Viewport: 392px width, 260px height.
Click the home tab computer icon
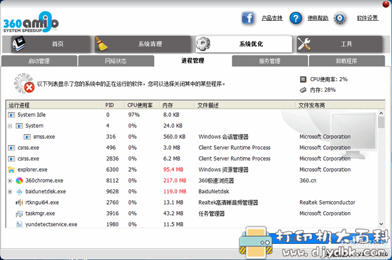coord(18,44)
